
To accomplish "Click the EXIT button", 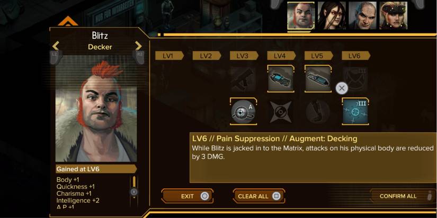I will click(x=188, y=196).
